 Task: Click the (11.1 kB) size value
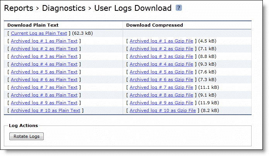click(x=209, y=87)
